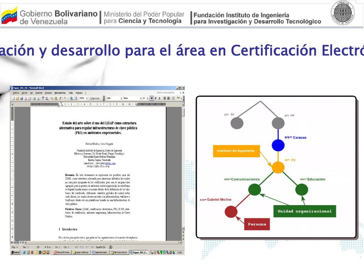Toggle Italic (K) formatting button
Viewport: 364px width, 273px height.
pos(156,98)
